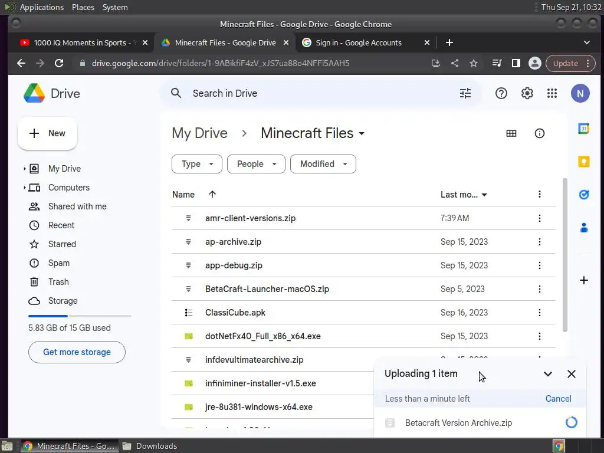604x453 pixels.
Task: Open Recent in sidebar
Action: [x=61, y=225]
